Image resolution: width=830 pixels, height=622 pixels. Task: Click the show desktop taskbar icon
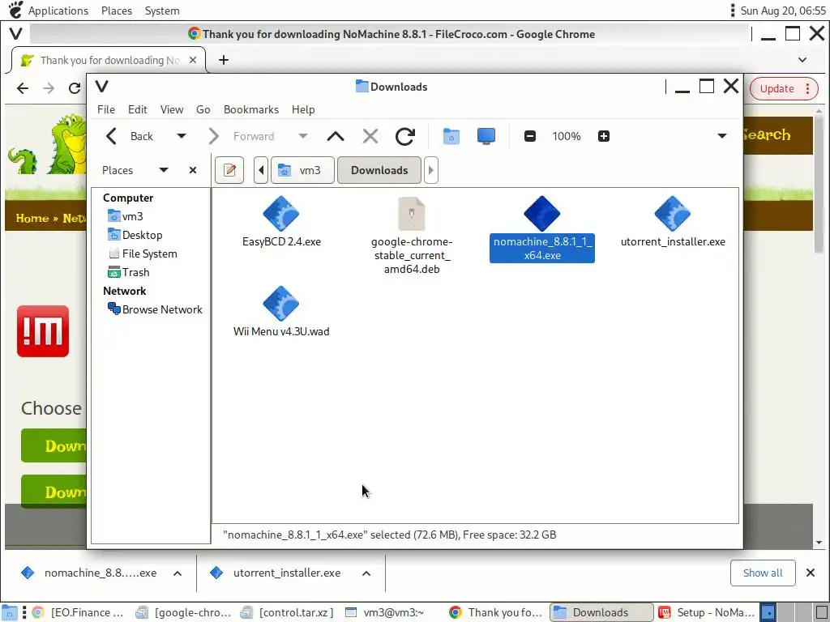pyautogui.click(x=9, y=612)
